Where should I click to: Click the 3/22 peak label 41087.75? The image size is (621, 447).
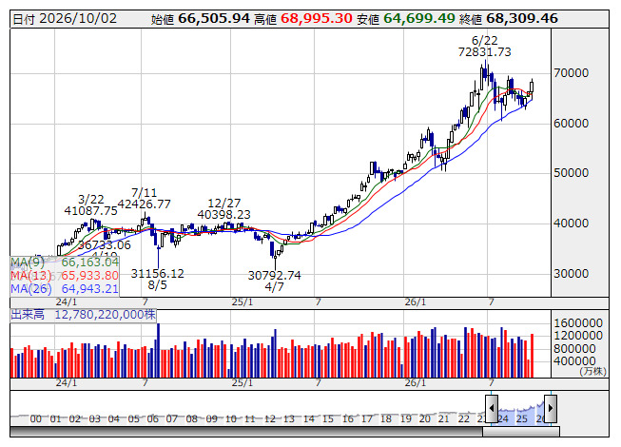coord(90,210)
